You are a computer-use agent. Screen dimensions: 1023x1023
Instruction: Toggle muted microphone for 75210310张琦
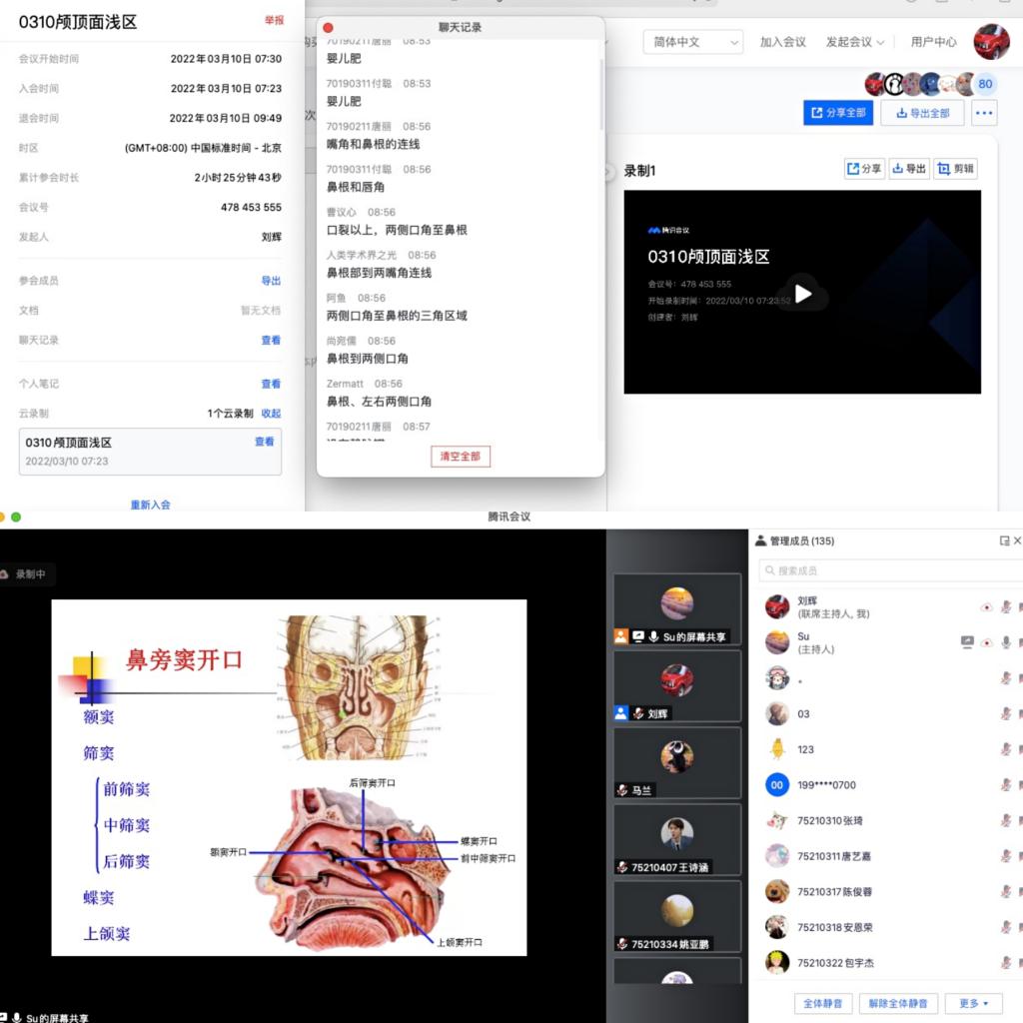click(x=1006, y=820)
